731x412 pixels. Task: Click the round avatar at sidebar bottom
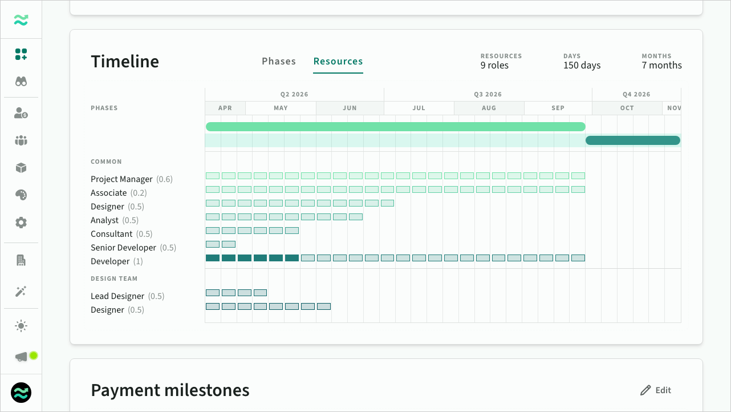coord(21,393)
